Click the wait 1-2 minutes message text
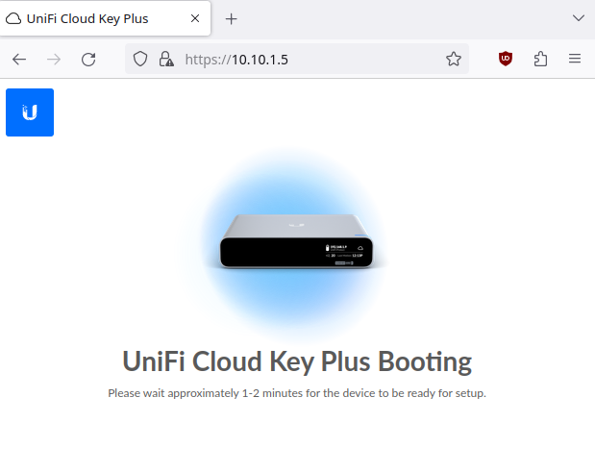 tap(297, 393)
